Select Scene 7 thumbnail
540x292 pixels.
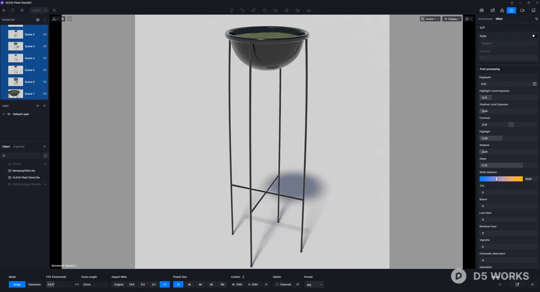pyautogui.click(x=16, y=94)
